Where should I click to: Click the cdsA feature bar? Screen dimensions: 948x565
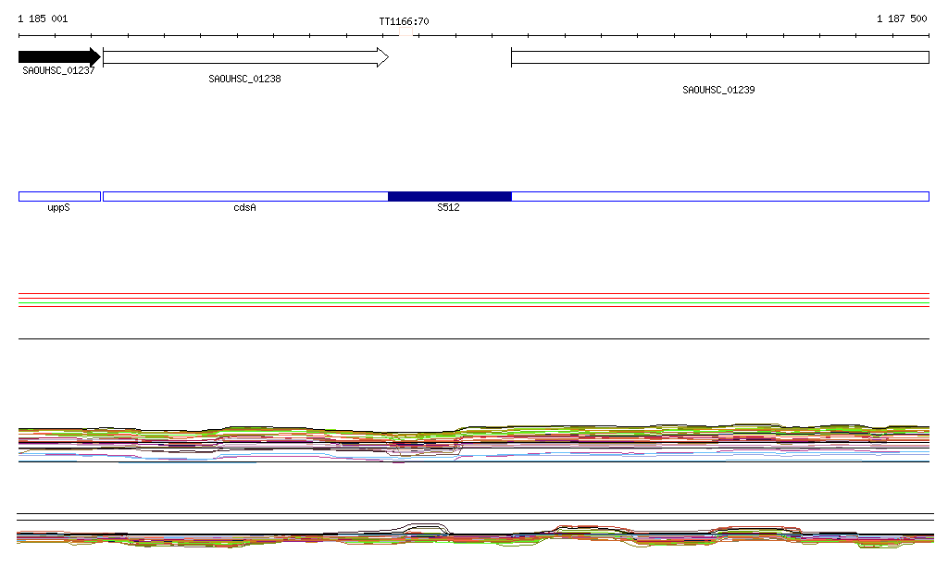(245, 196)
